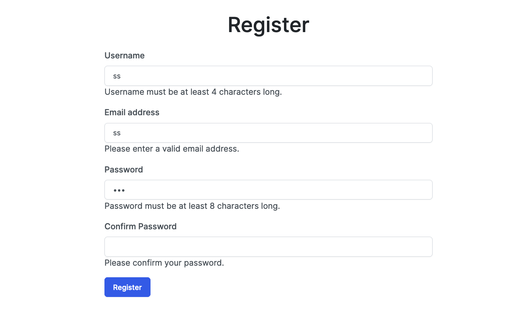Screen dimensions: 520x314
Task: Click the "Email address" label text
Action: point(132,113)
